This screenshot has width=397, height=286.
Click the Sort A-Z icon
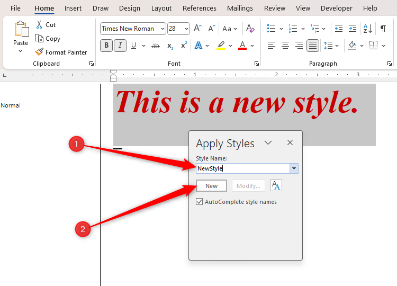point(368,29)
